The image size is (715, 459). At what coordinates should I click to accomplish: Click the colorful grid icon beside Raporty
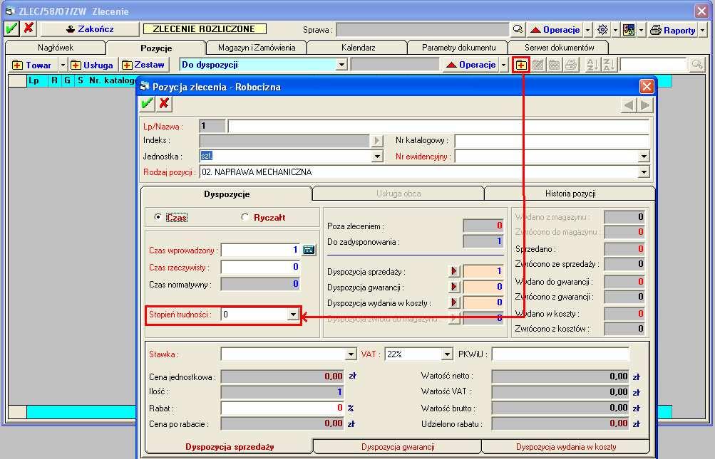point(629,30)
